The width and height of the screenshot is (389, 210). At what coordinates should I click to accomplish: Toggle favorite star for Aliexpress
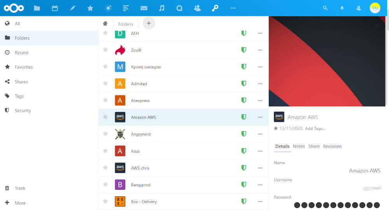tap(105, 100)
